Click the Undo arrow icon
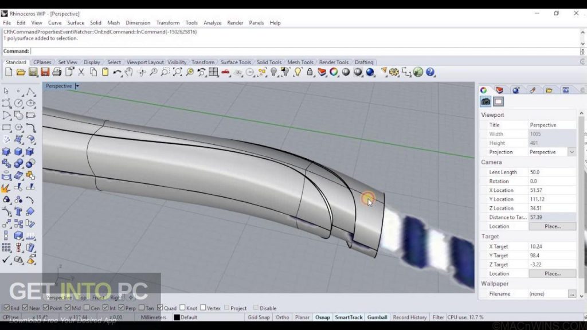Viewport: 587px width, 330px height. tap(117, 72)
